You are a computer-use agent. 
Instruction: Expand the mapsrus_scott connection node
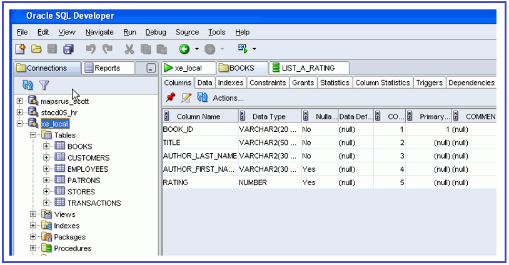(x=19, y=101)
